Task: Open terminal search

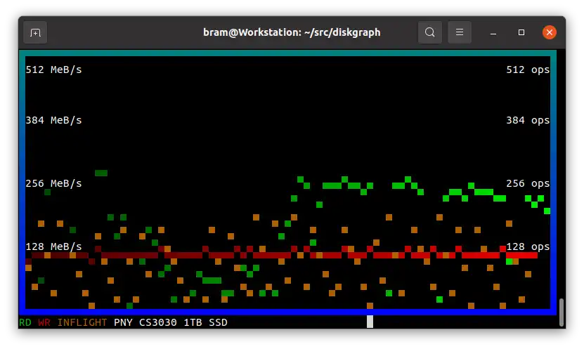Action: click(x=430, y=32)
